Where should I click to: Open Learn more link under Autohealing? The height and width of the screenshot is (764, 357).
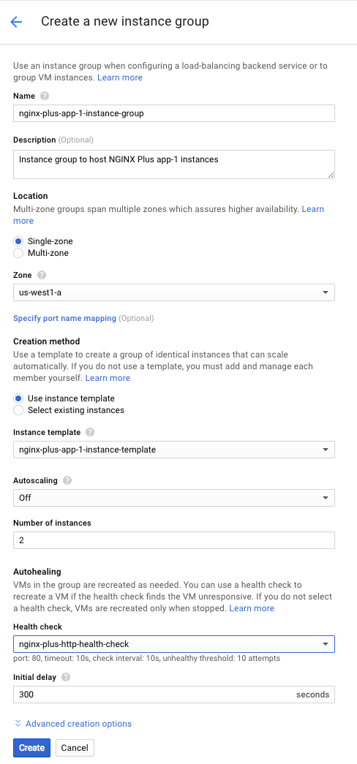point(252,608)
